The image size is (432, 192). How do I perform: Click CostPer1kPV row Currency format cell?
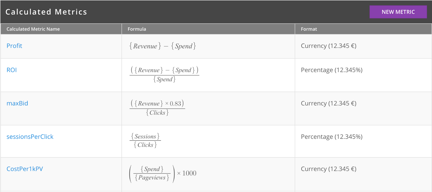pyautogui.click(x=329, y=169)
